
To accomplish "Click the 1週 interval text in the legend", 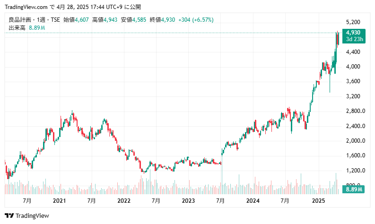I will pyautogui.click(x=42, y=19).
